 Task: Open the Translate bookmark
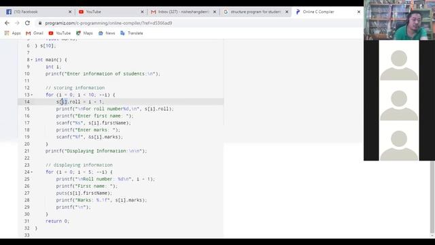pyautogui.click(x=131, y=33)
